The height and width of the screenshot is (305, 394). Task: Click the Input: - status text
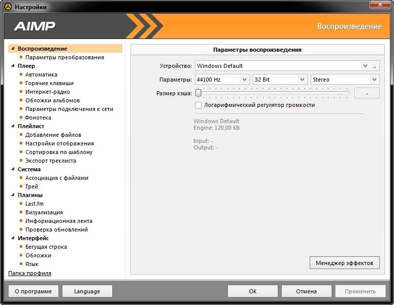[x=203, y=141]
